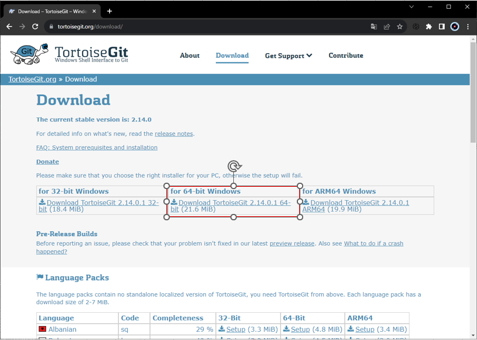This screenshot has width=477, height=340.
Task: Open Chrome's three-dot customize menu
Action: [x=468, y=26]
